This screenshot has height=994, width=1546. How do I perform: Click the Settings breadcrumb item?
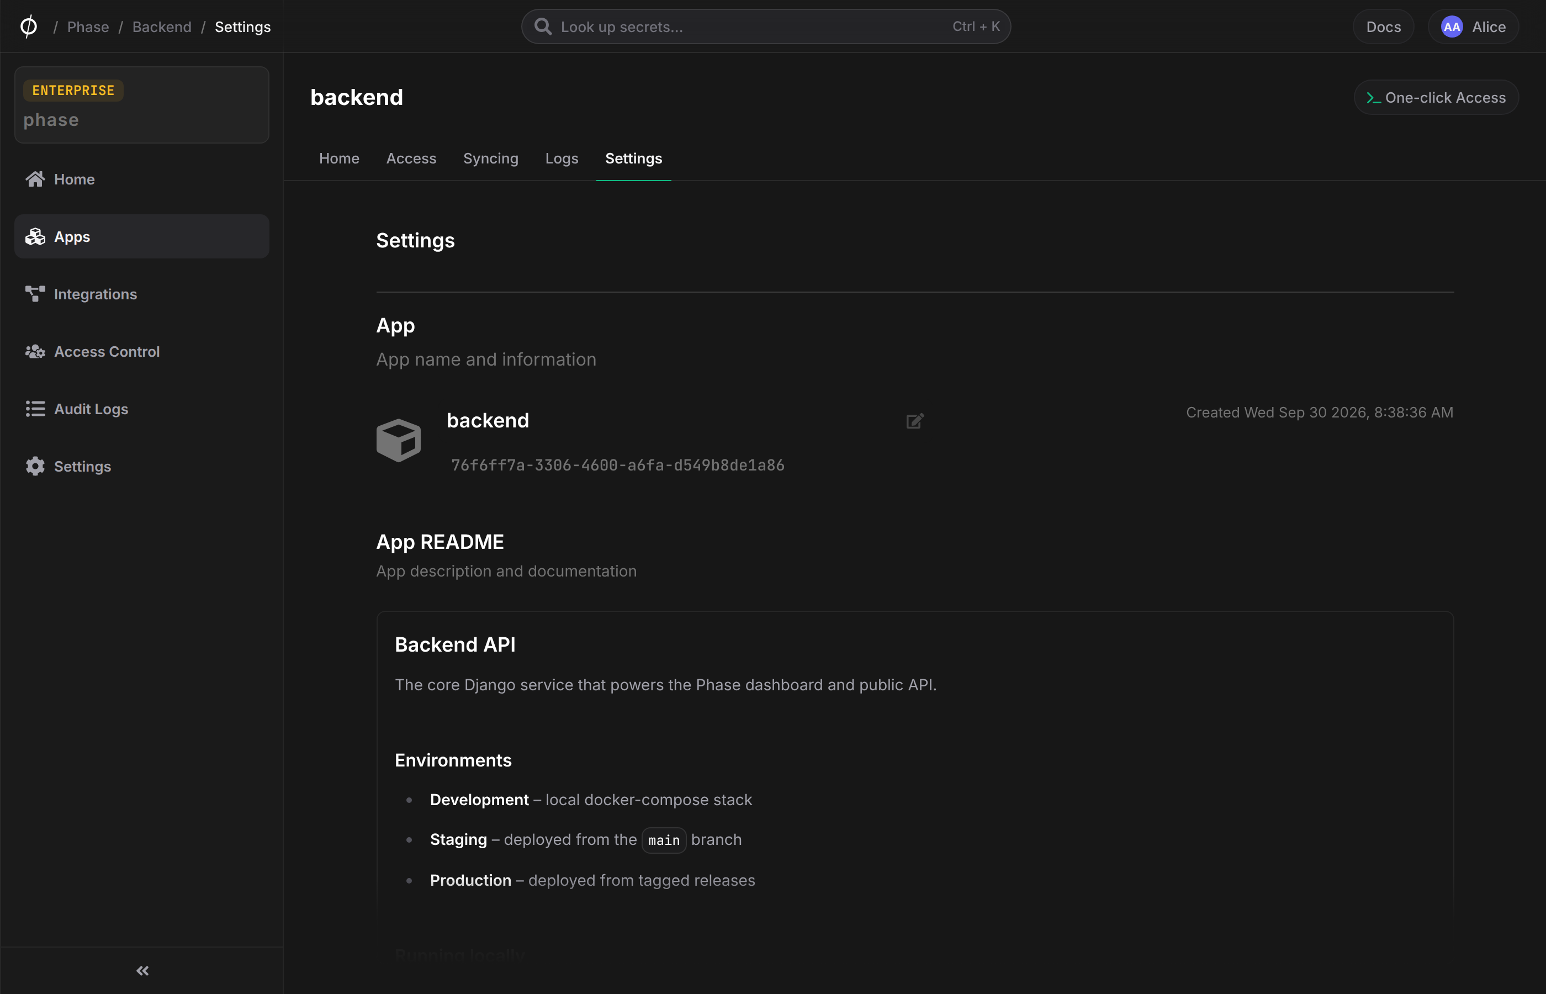tap(242, 27)
